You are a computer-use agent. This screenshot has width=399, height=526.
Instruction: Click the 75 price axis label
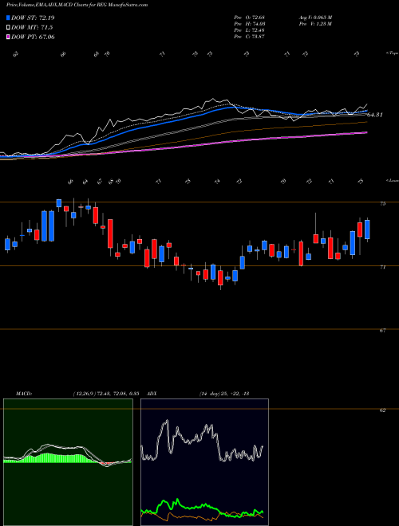[382, 203]
